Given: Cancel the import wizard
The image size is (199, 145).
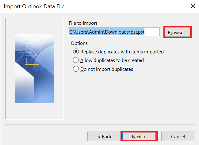Looking at the screenshot, I should 178,136.
